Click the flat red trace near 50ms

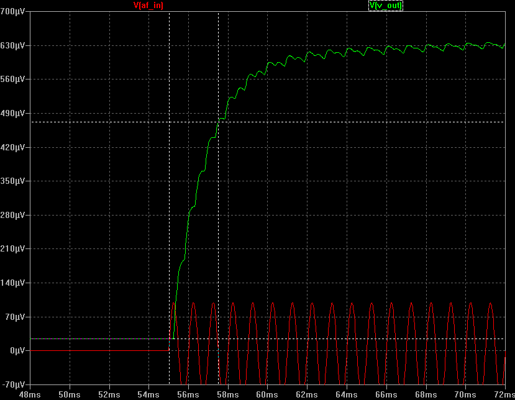[69, 351]
